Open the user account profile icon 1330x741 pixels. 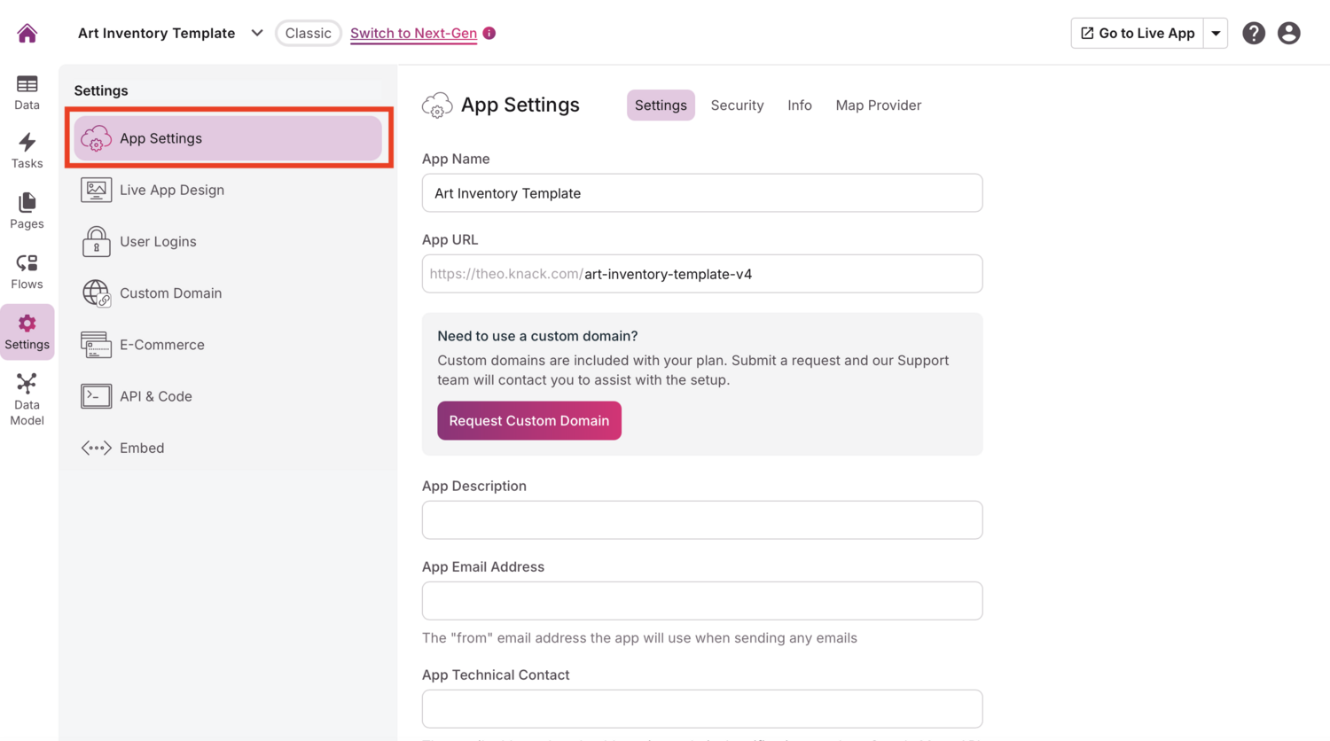[x=1288, y=34]
